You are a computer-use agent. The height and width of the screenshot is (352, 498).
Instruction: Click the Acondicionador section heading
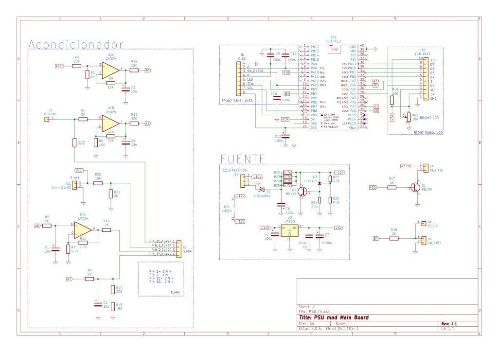(x=76, y=44)
